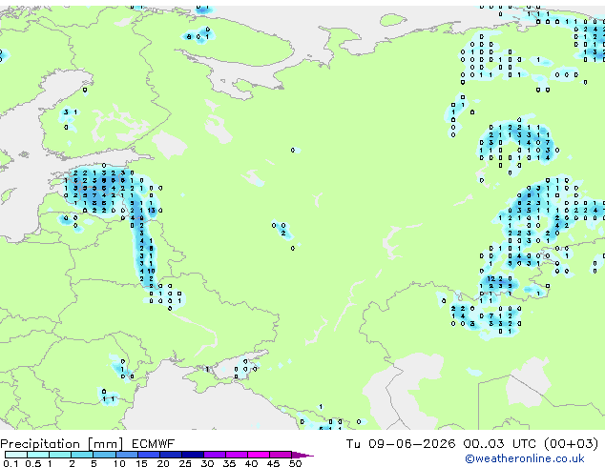The width and height of the screenshot is (605, 467).
Task: Click the '0.5' legend scale label
Action: (x=33, y=463)
